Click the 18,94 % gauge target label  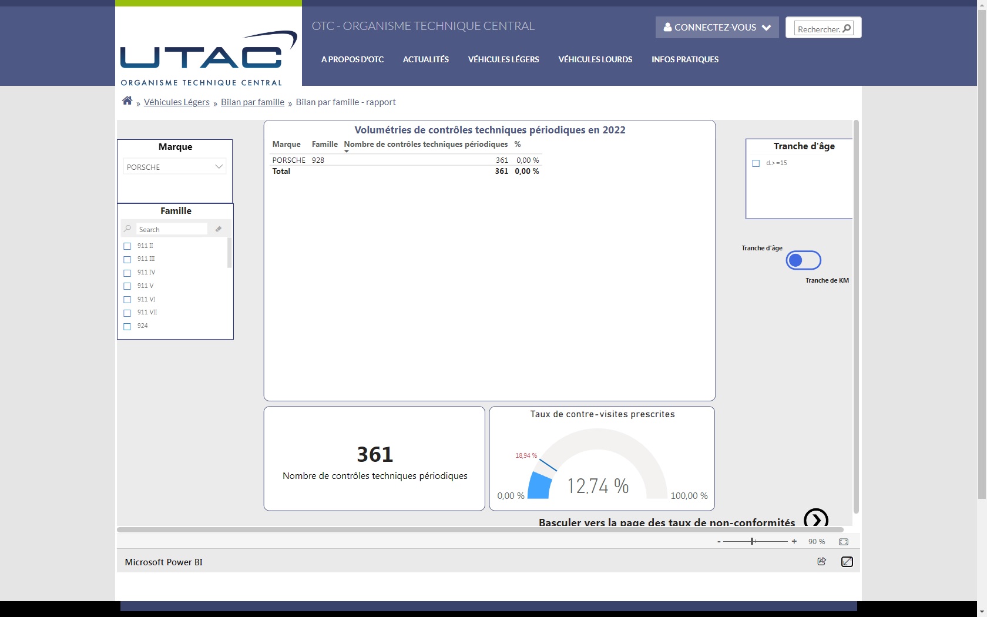(x=526, y=455)
